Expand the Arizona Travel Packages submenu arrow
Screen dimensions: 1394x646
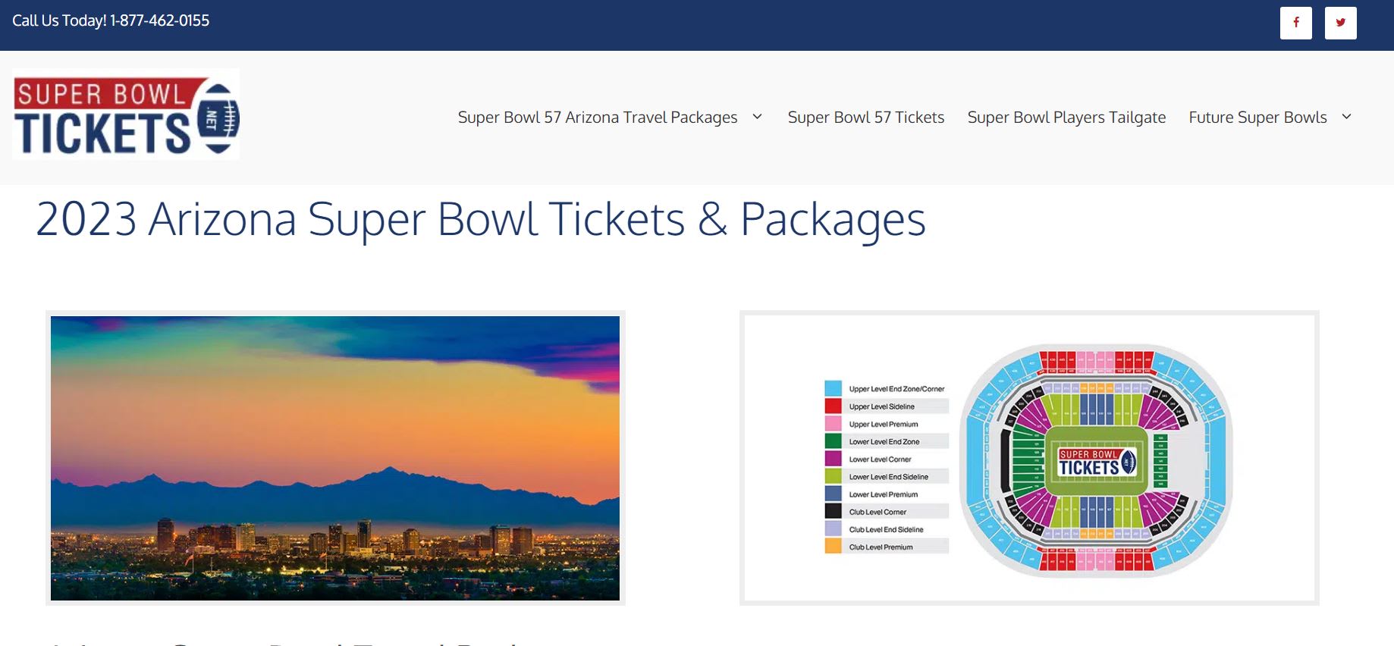(x=757, y=117)
